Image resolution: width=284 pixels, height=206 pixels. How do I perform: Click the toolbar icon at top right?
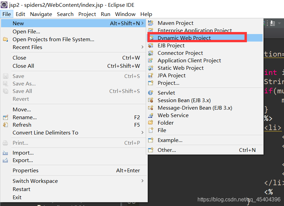(272, 23)
